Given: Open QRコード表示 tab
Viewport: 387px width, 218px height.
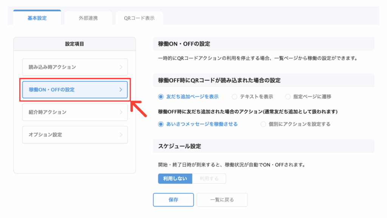Looking at the screenshot, I should (x=139, y=18).
